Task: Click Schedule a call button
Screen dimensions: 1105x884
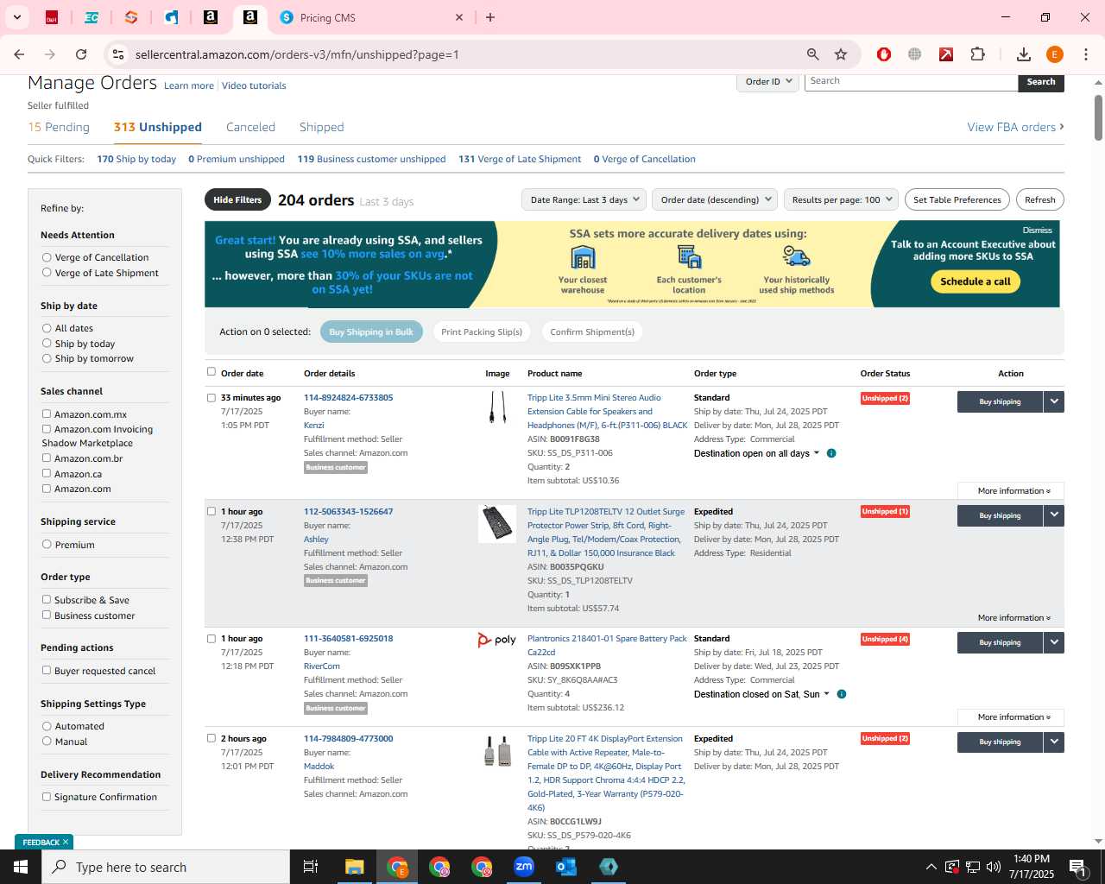Action: [x=976, y=281]
